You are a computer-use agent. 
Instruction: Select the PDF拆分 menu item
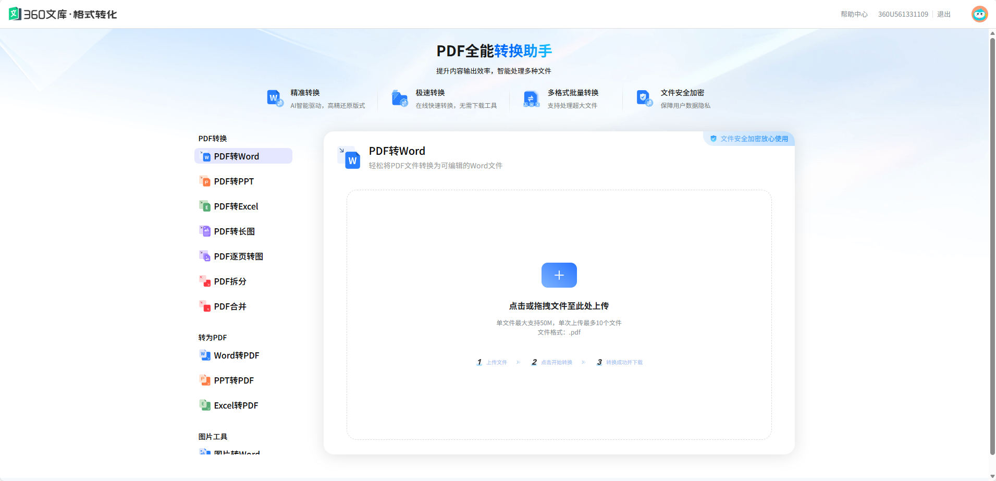[243, 281]
